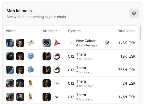Click the 1.3K ISK total value
The image size is (145, 104).
tap(127, 43)
